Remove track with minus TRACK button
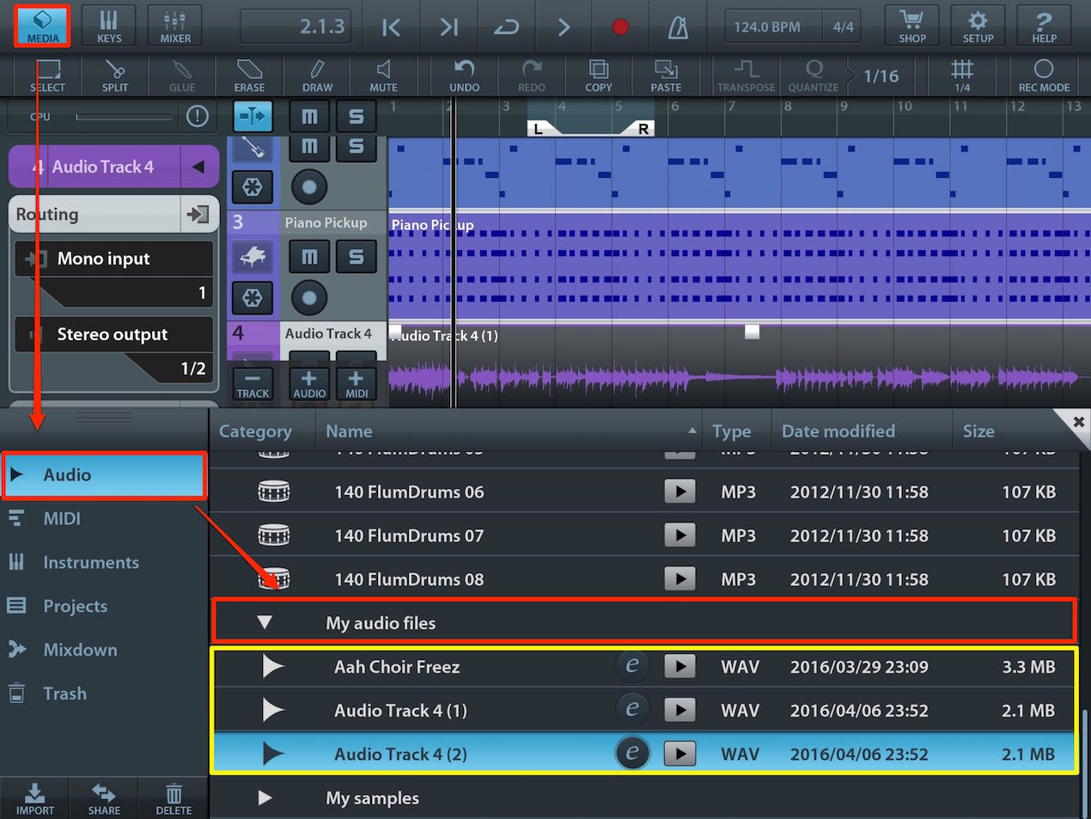This screenshot has height=819, width=1091. (253, 383)
